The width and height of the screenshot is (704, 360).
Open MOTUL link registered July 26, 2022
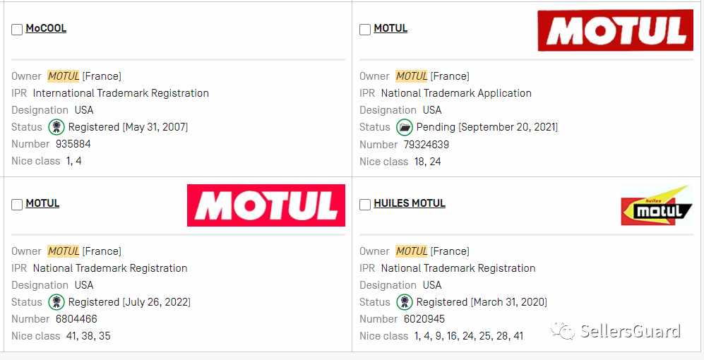(x=42, y=203)
